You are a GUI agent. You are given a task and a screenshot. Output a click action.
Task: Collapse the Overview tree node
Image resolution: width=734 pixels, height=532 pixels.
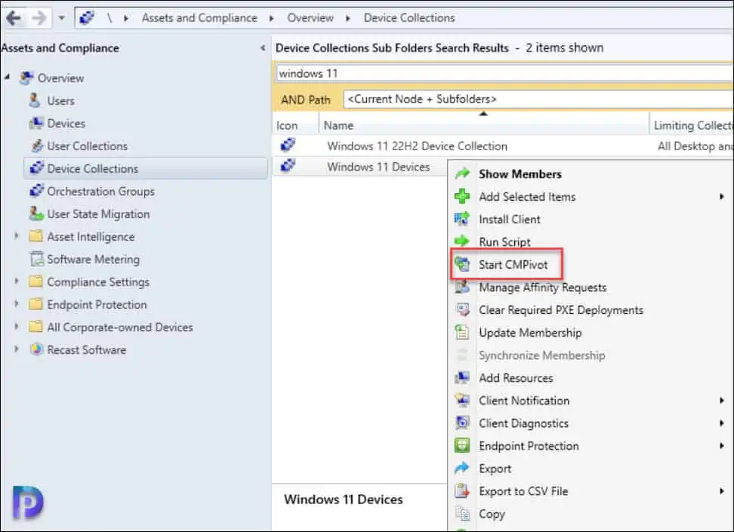7,77
